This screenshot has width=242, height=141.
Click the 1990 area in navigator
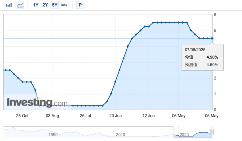[53, 135]
